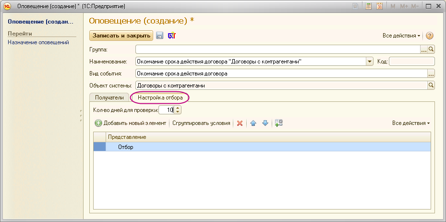
Task: Open the calendar icon in title bar
Action: (380, 6)
